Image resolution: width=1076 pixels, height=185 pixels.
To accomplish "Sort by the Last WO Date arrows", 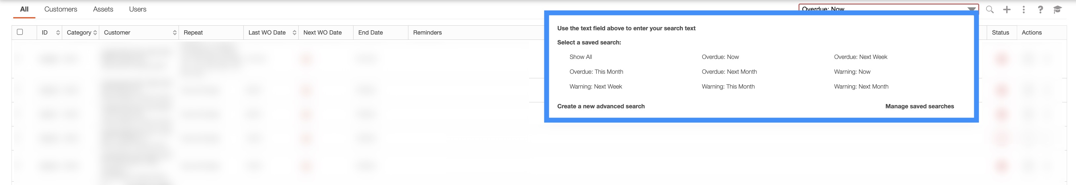I will coord(295,33).
